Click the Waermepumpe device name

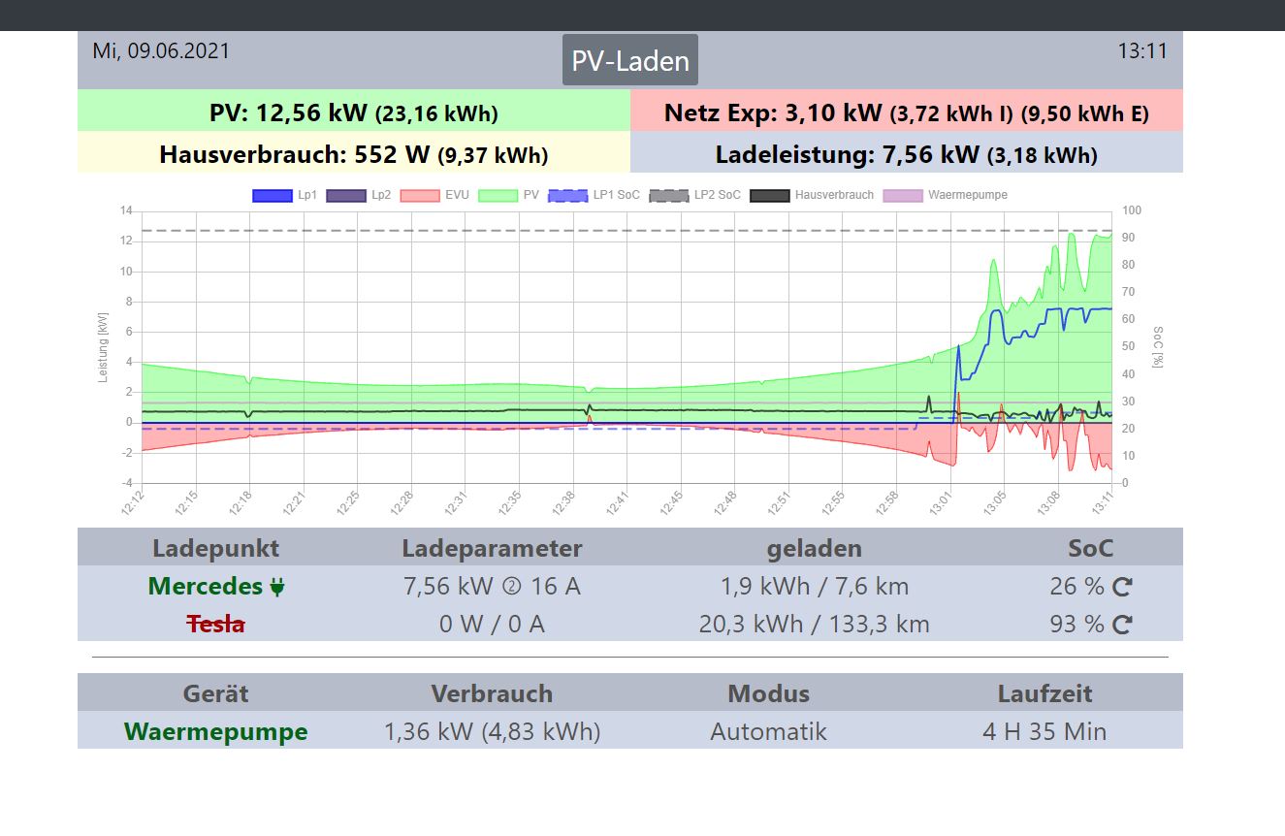pos(215,732)
